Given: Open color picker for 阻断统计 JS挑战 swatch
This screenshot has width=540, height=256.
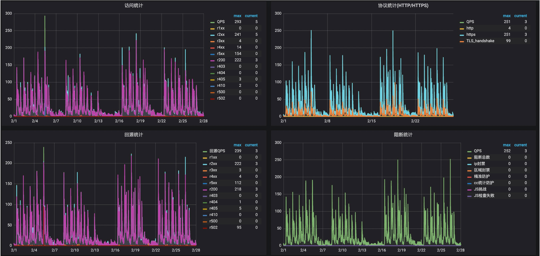Looking at the screenshot, I should (469, 190).
